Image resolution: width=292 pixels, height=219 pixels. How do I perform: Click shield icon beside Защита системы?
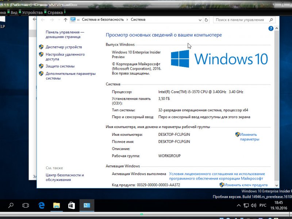41,66
